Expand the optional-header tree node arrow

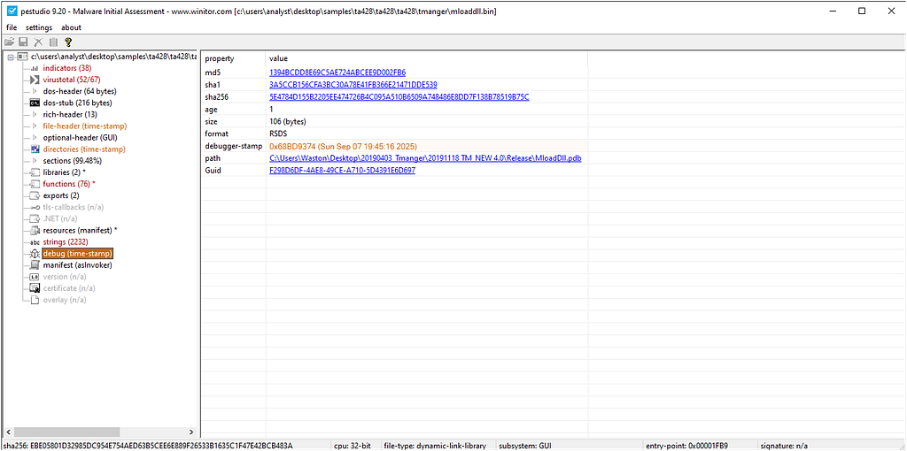35,137
